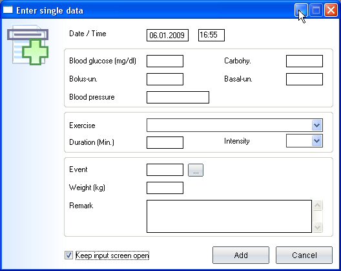Click the Remark scrollbar down arrow
The width and height of the screenshot is (341, 271).
coord(317,228)
